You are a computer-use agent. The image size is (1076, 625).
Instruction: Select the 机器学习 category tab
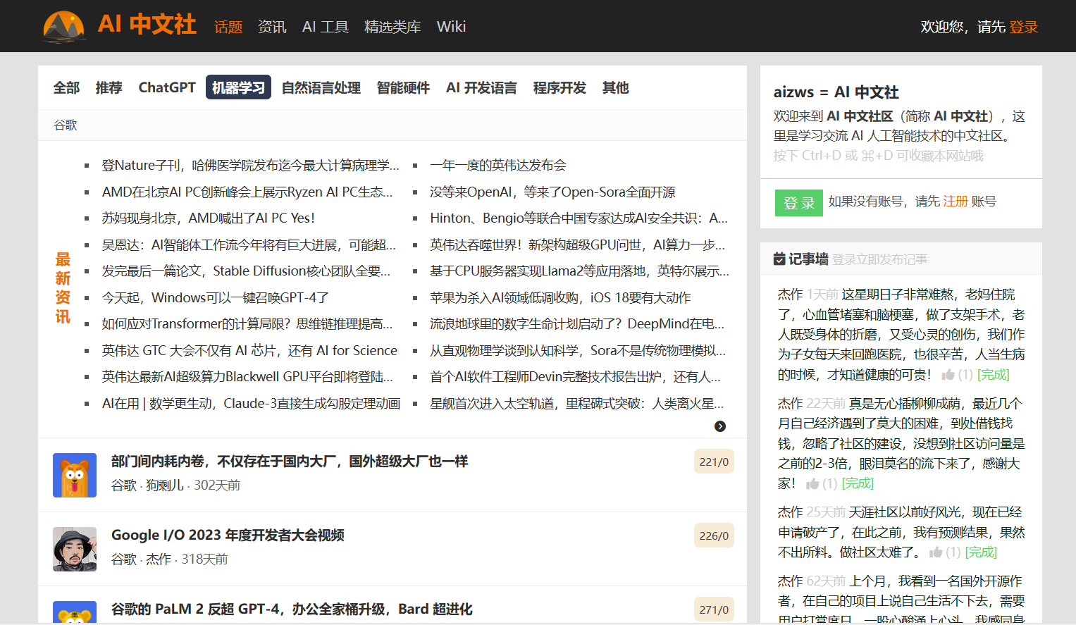(238, 87)
